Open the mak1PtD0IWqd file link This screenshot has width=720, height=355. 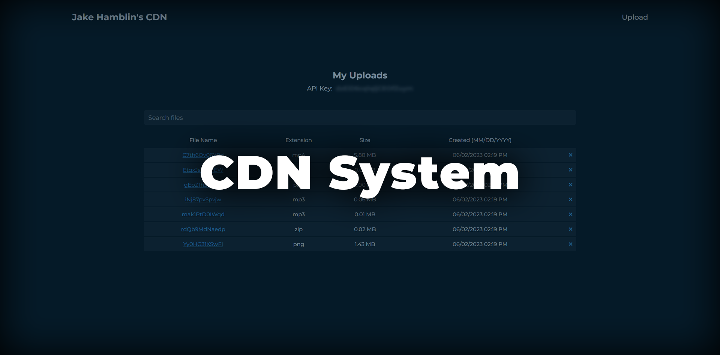203,214
